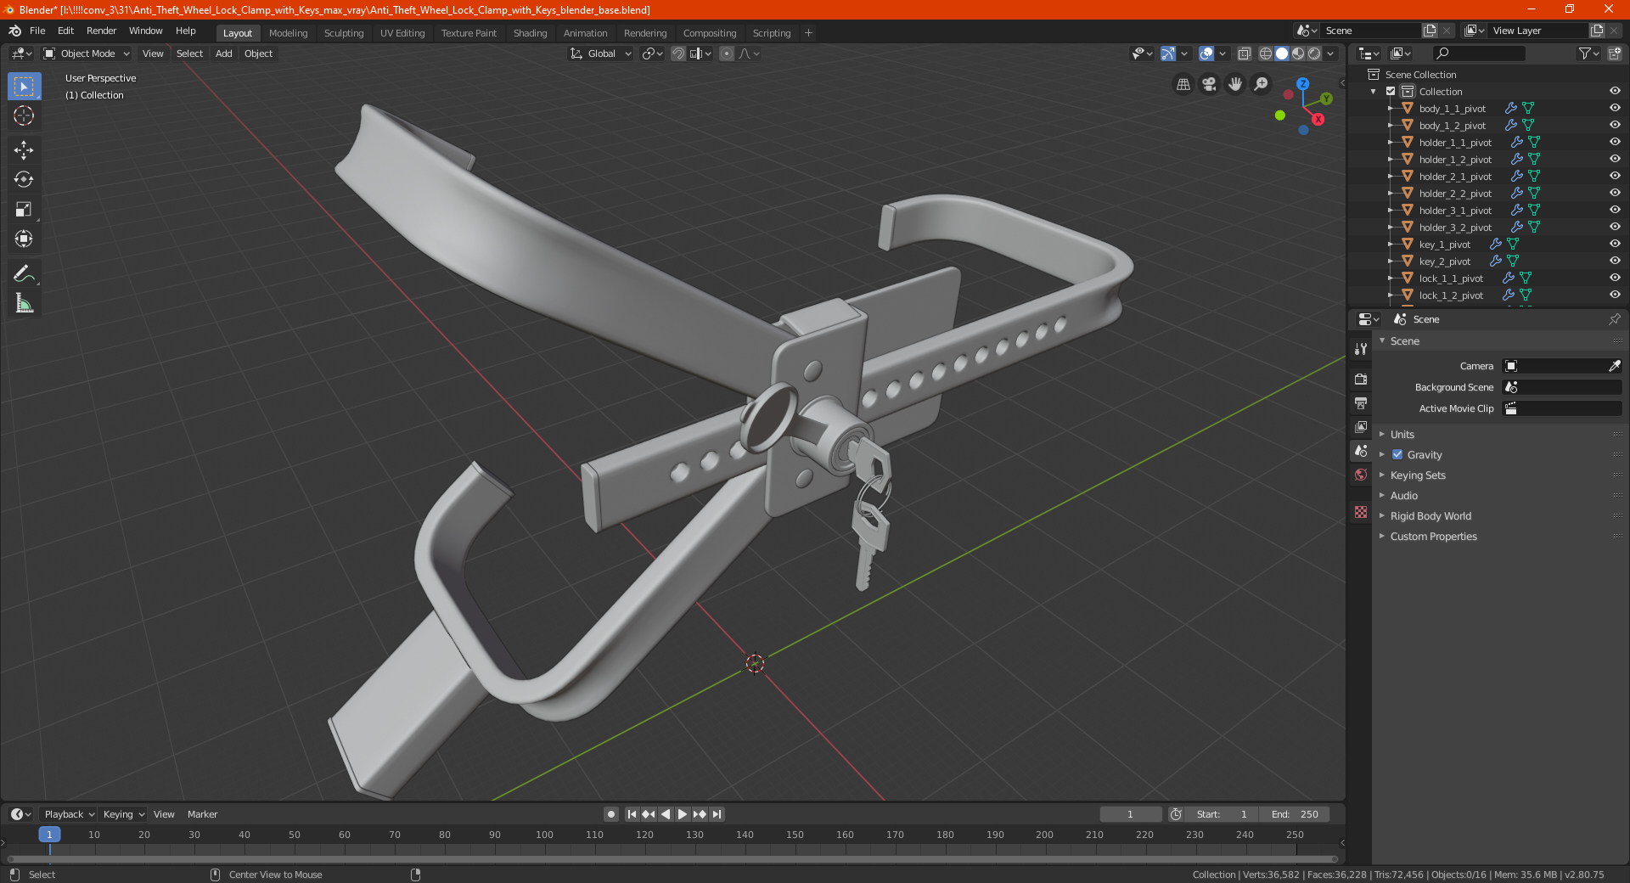Open the viewport Add menu
The height and width of the screenshot is (883, 1630).
(224, 53)
